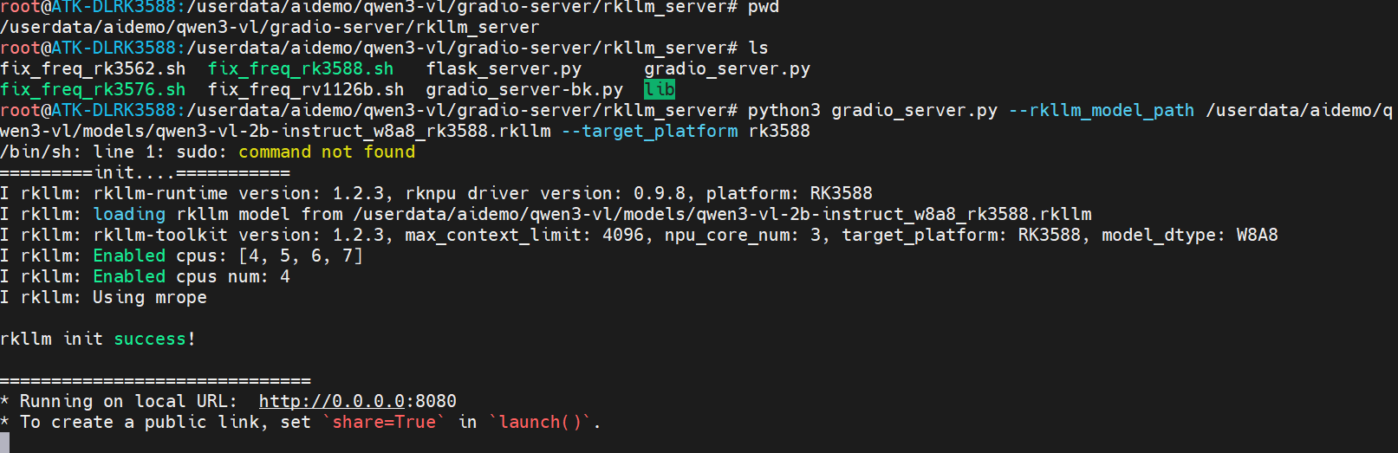Select file name gradio_server-bk.py
Image resolution: width=1398 pixels, height=453 pixels.
[x=524, y=89]
